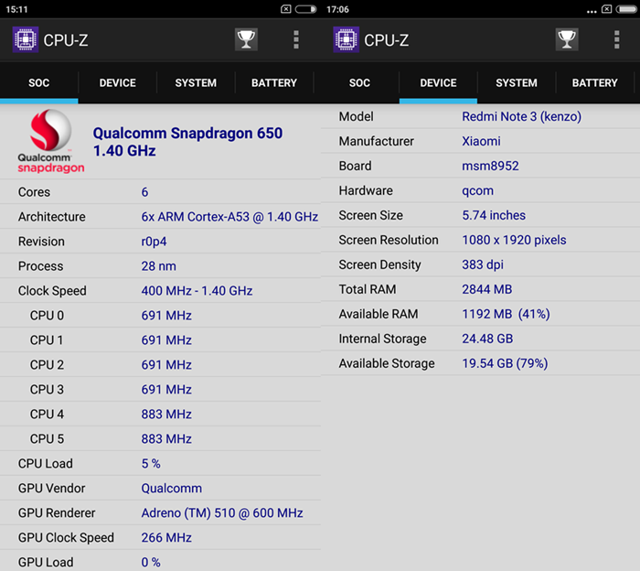Switch to SOC tab in right screen

(359, 83)
